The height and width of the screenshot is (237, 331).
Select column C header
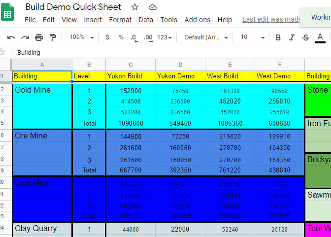[x=131, y=65]
